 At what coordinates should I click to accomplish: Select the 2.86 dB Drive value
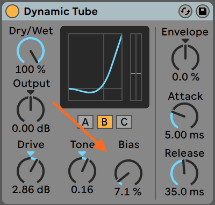click(31, 189)
